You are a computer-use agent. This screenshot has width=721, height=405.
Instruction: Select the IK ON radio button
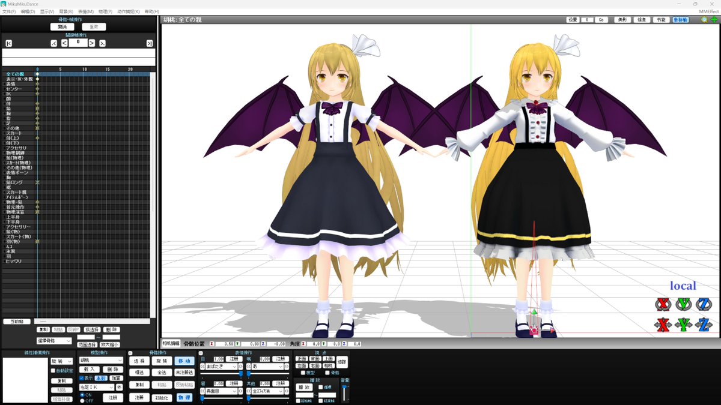[x=82, y=395]
